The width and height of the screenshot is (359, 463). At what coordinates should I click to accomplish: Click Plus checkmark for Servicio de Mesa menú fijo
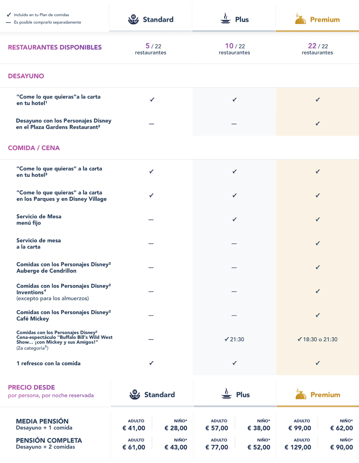(234, 220)
